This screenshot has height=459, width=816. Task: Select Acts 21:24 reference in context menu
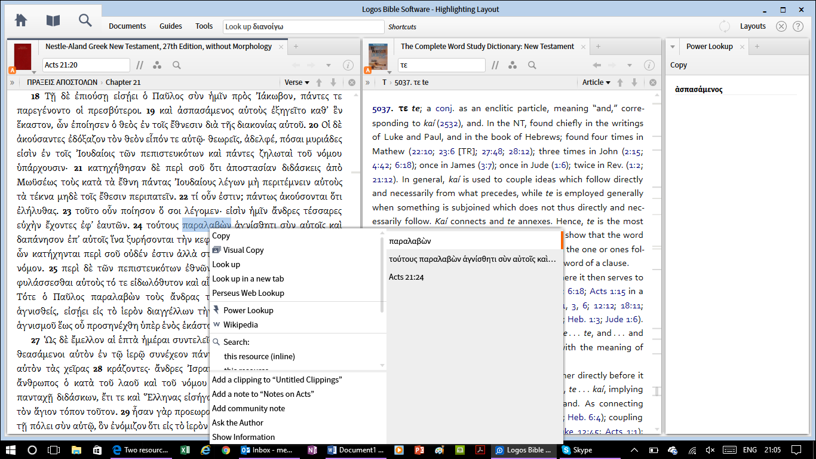(x=474, y=277)
